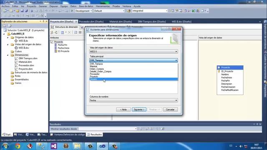Screen dimensions: 267x150
Task: Collapse the Dimensiones folder
Action: pos(8,55)
